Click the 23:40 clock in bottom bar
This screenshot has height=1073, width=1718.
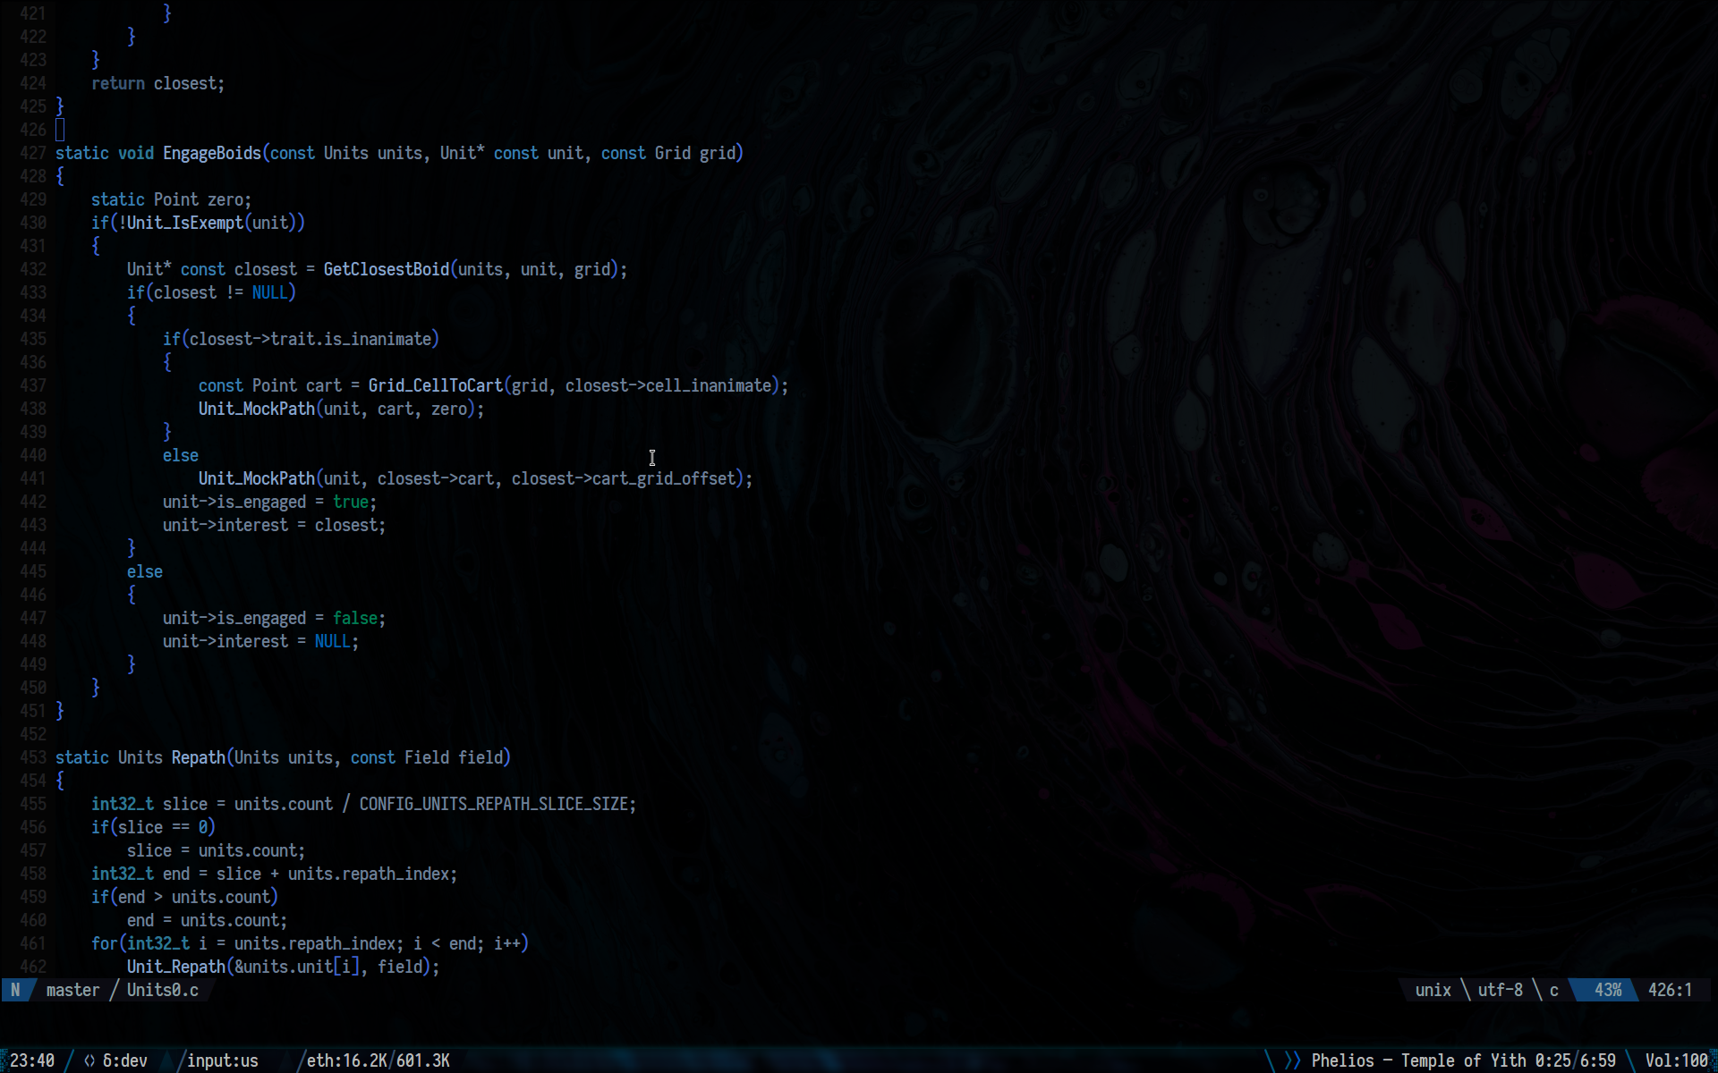click(x=32, y=1060)
